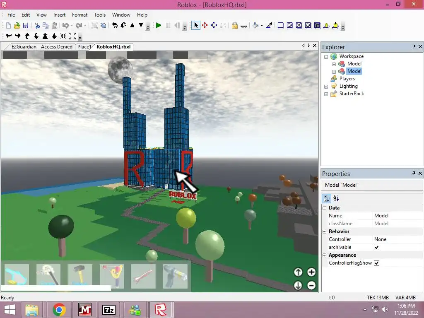Expand the StarterPack tree node
Screen dimensions: 424x318
326,94
